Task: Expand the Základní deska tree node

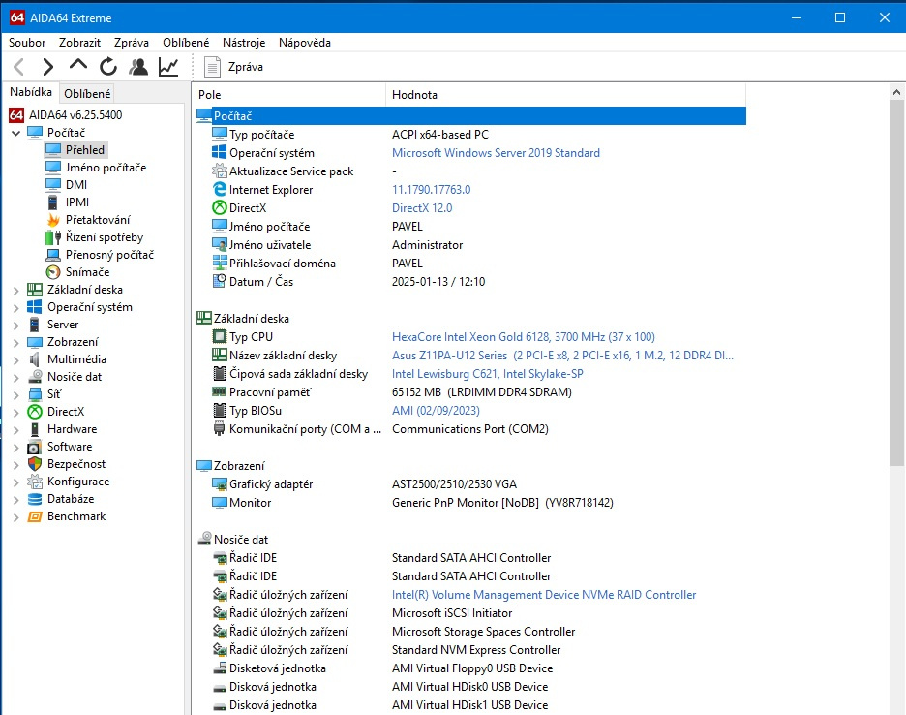Action: pos(16,291)
